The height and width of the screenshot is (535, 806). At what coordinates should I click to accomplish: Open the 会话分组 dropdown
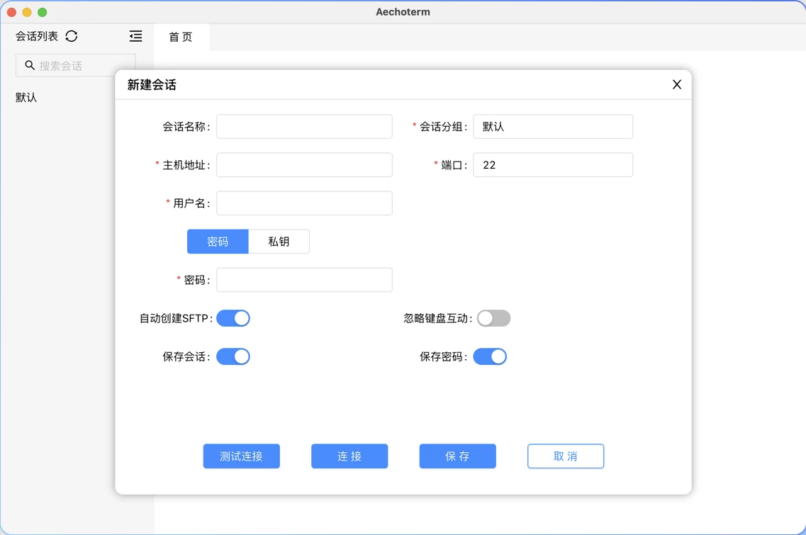tap(552, 127)
